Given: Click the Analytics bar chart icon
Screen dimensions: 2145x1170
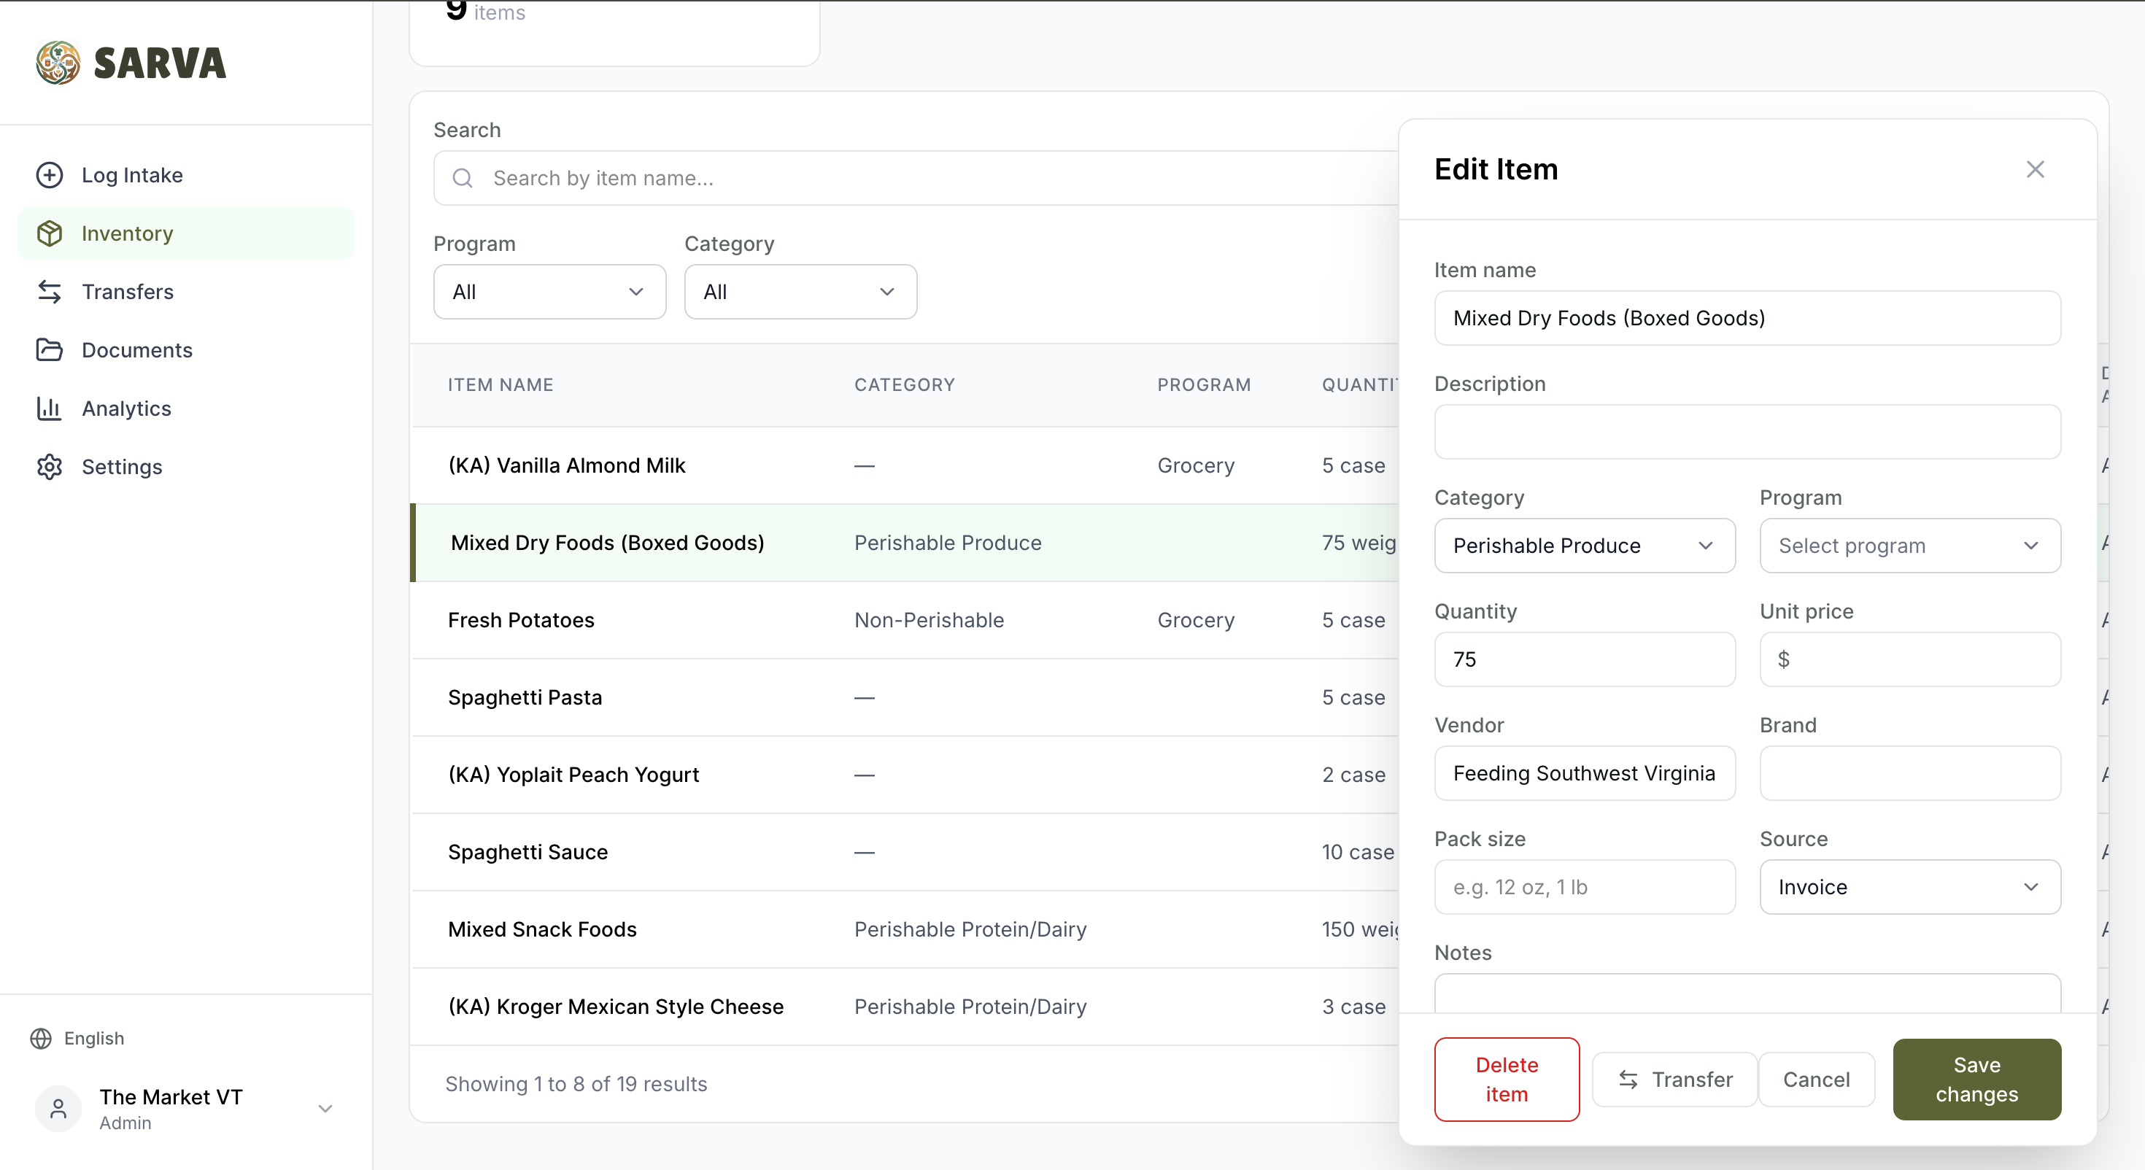Looking at the screenshot, I should pos(49,408).
